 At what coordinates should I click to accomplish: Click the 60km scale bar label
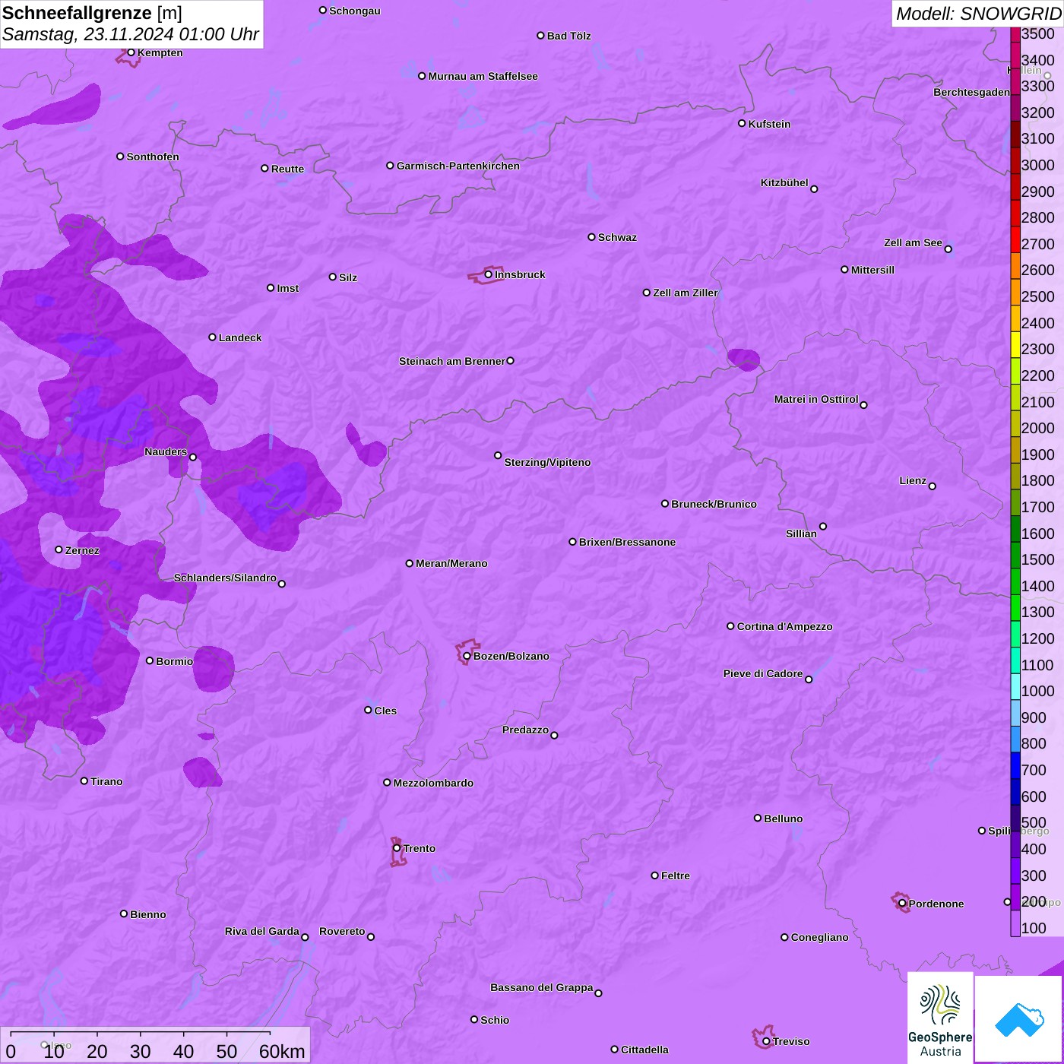point(282,1051)
